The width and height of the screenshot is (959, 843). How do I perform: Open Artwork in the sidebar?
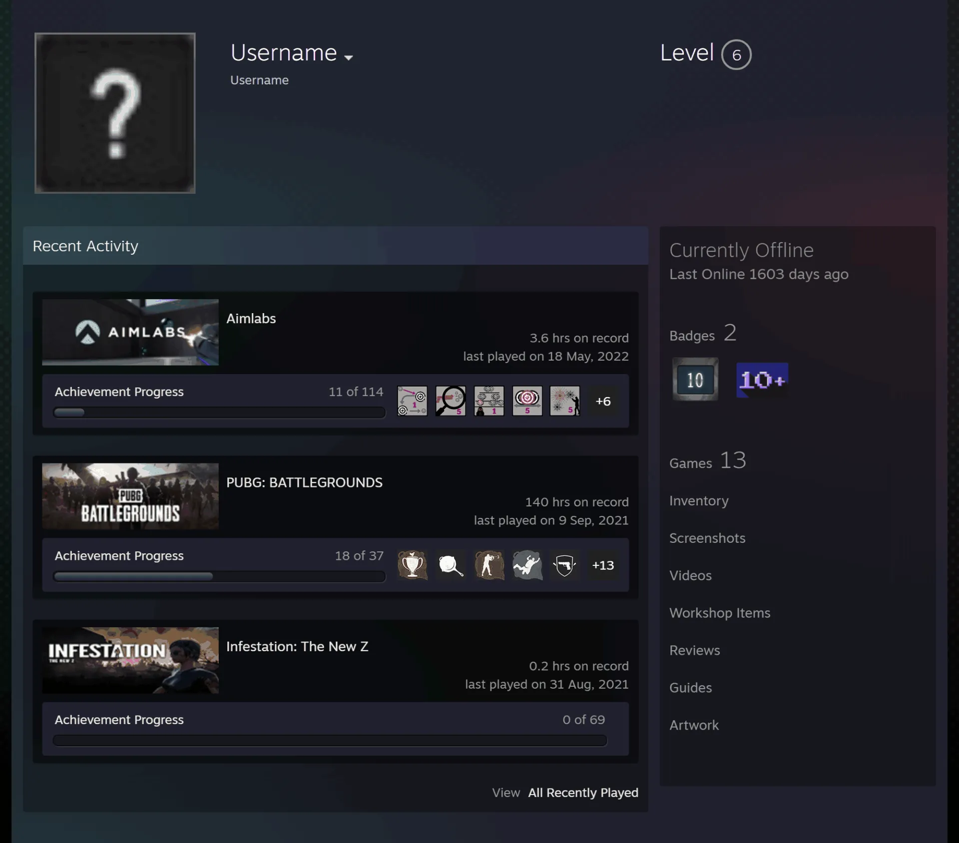[x=694, y=725]
